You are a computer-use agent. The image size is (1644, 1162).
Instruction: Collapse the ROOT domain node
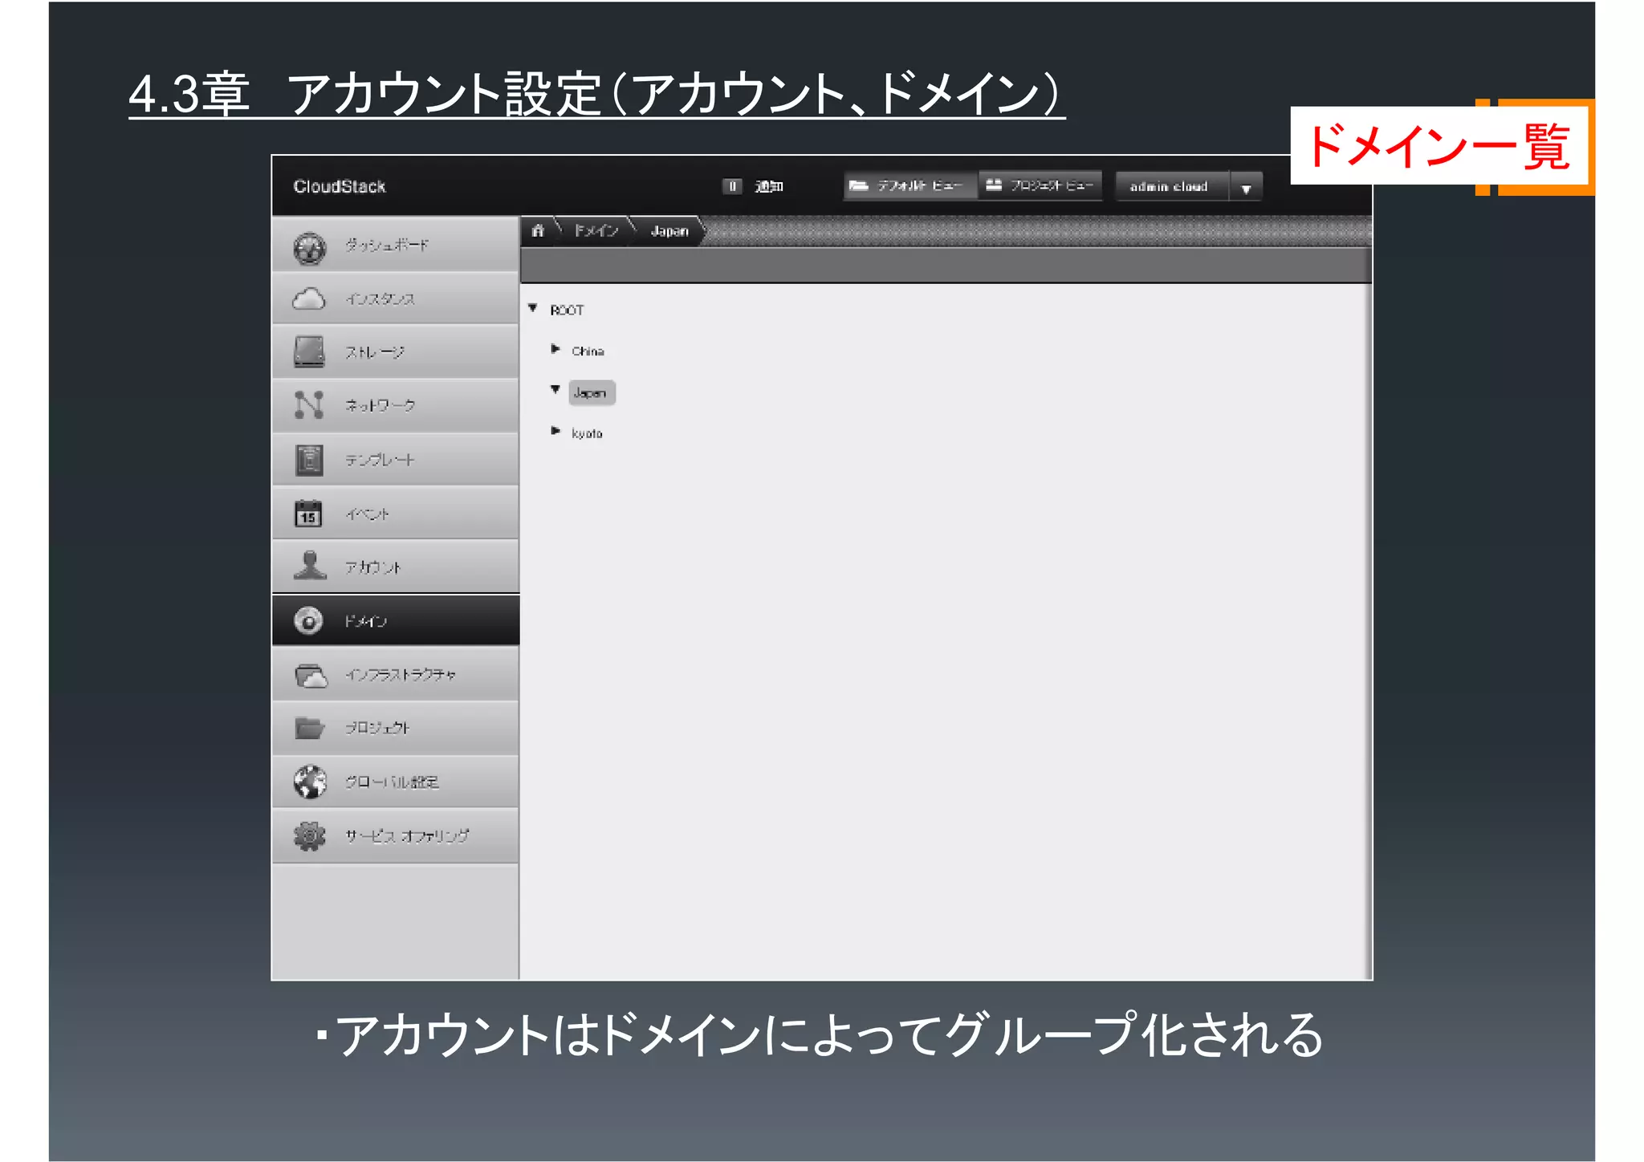click(532, 308)
